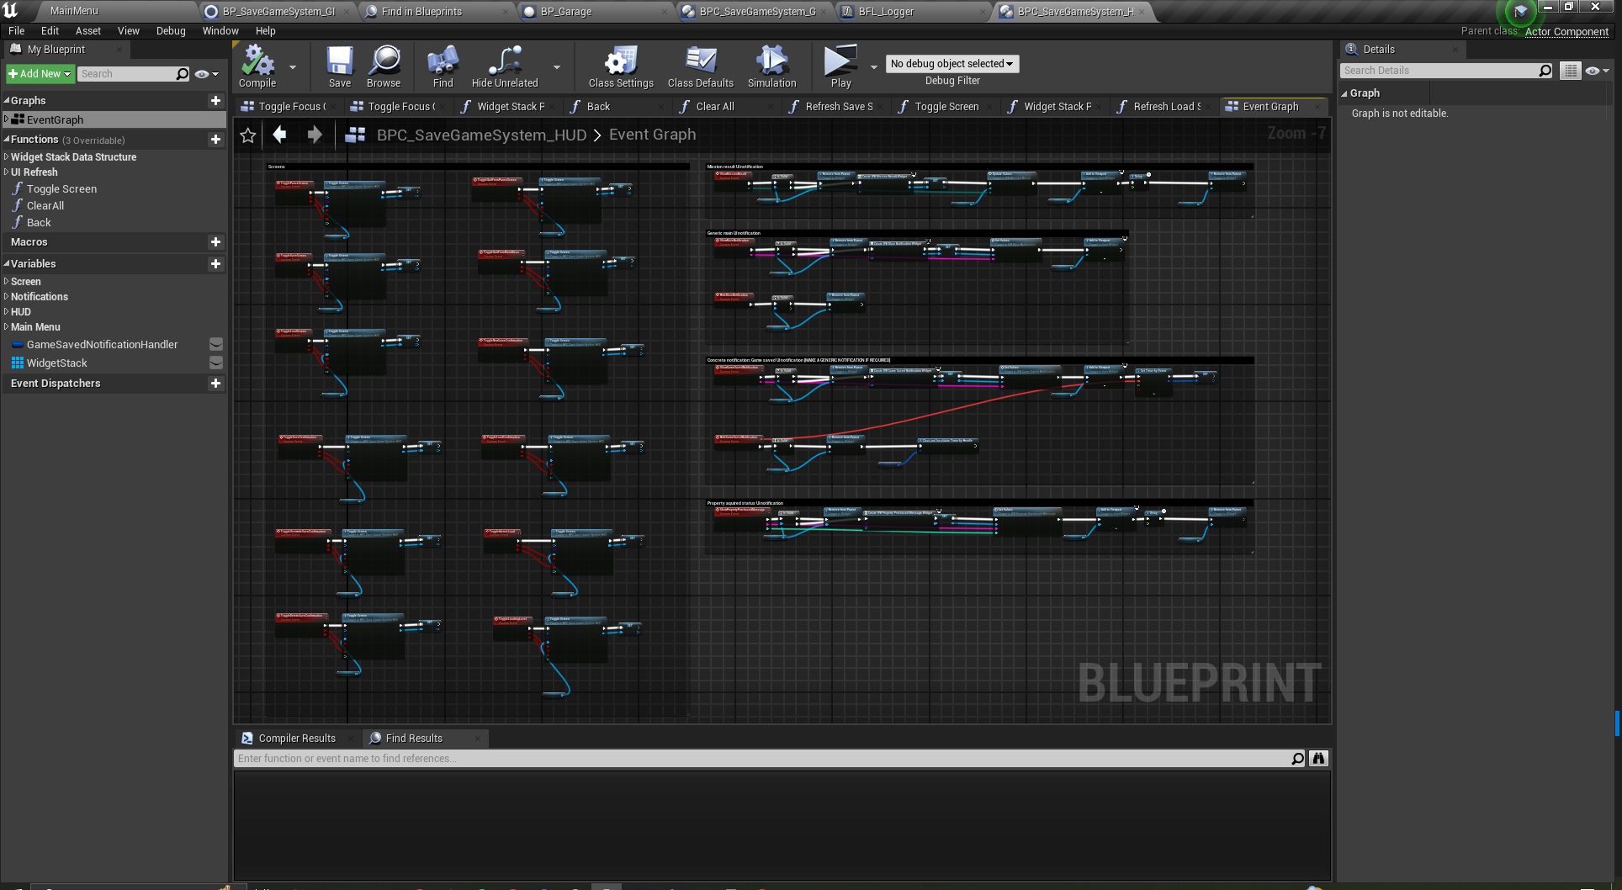1622x890 pixels.
Task: Click the search magnifier in Find Results
Action: [1297, 759]
